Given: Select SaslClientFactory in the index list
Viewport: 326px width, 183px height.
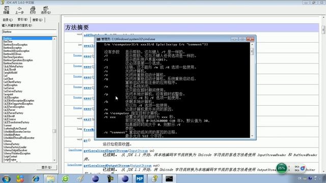Looking at the screenshot, I should (x=12, y=82).
